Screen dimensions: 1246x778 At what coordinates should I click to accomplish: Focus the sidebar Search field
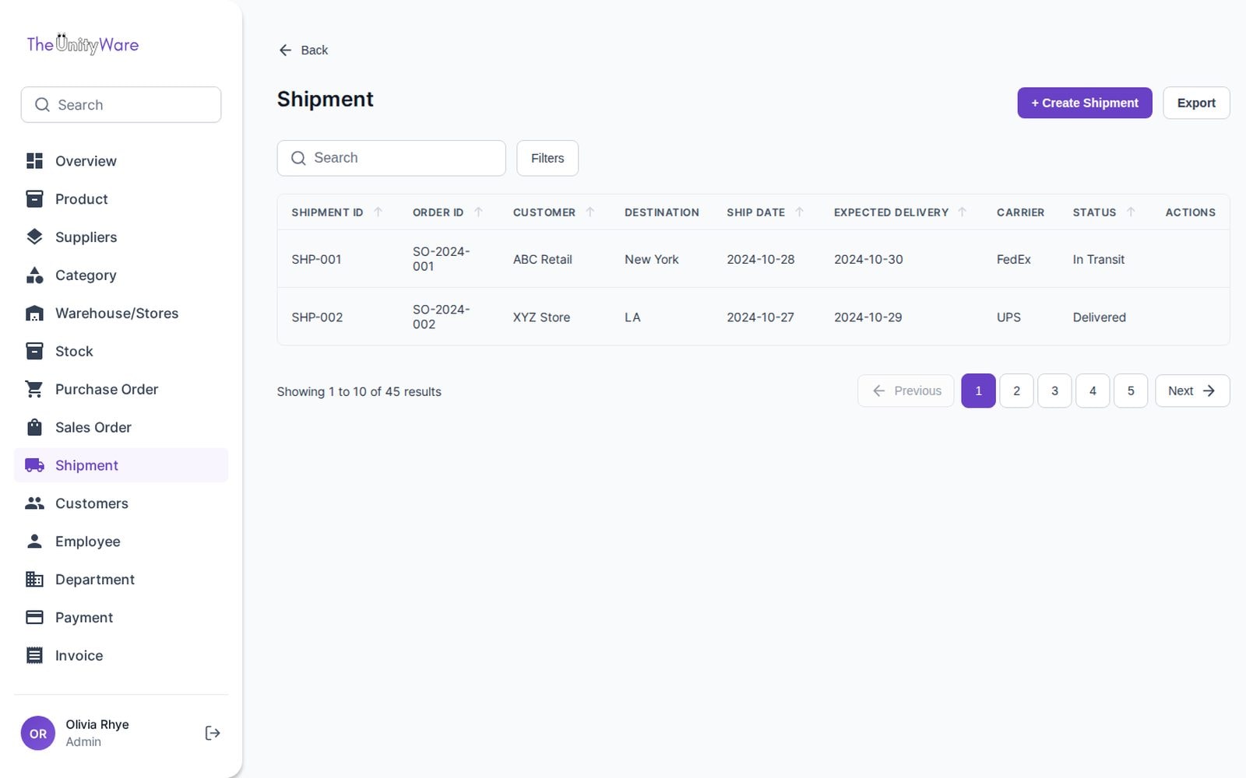[121, 104]
